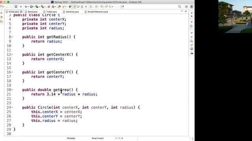Click the Debug bug icon
The width and height of the screenshot is (252, 141).
(26, 7)
